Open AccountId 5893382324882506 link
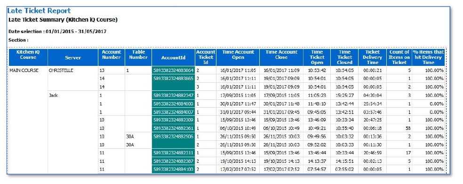 click(x=173, y=137)
